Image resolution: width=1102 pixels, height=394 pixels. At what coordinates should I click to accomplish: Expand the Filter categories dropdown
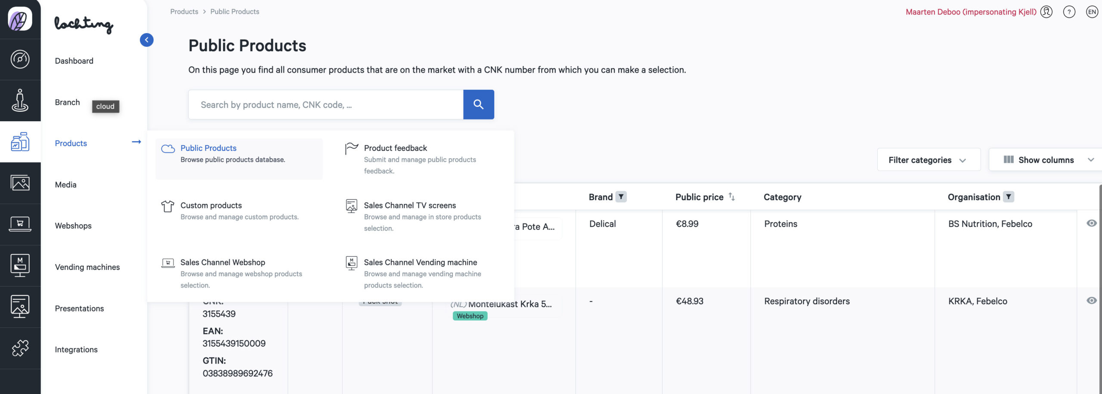coord(929,160)
